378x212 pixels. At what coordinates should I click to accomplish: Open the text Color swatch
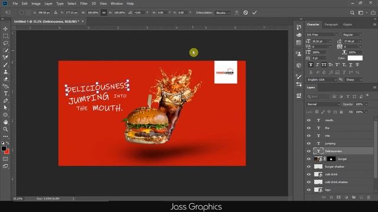(x=355, y=58)
